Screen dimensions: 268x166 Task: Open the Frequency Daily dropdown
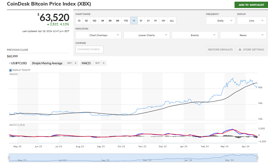click(x=220, y=21)
